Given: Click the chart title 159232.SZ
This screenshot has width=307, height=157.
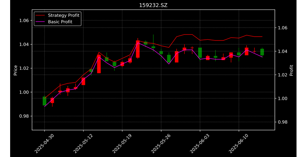Looking at the screenshot, I should 153,5.
